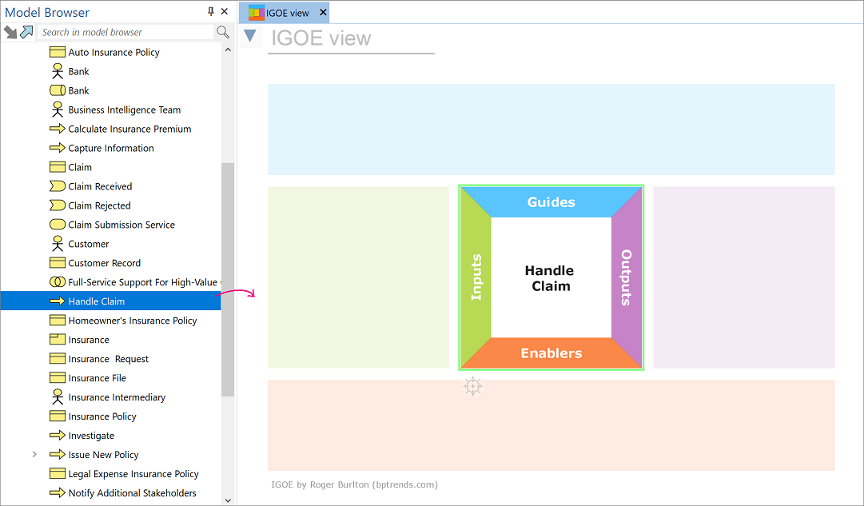This screenshot has width=864, height=506.
Task: Pin the Model Browser panel
Action: click(211, 12)
